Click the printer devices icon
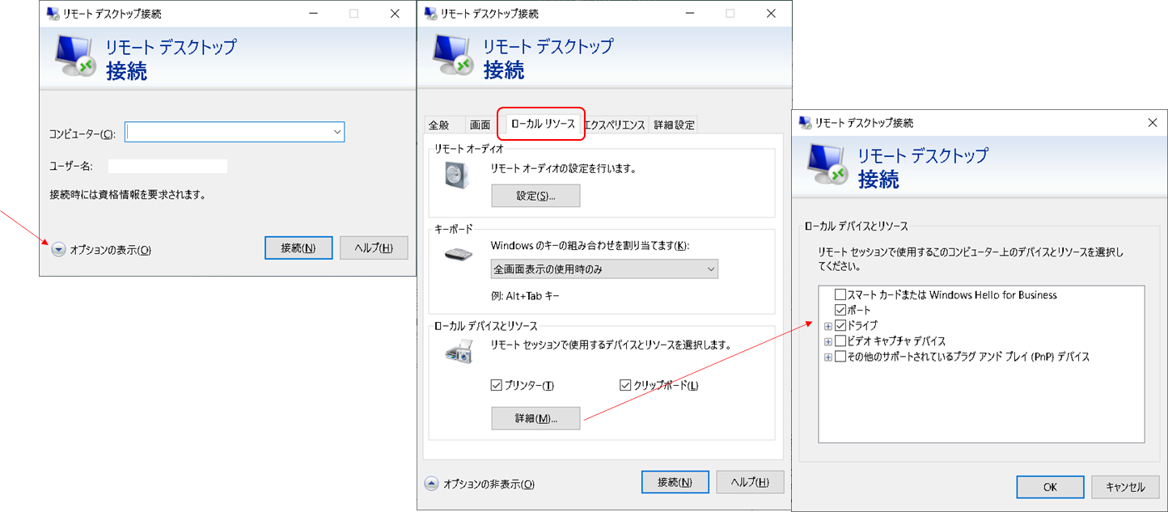1168x512 pixels. click(459, 351)
